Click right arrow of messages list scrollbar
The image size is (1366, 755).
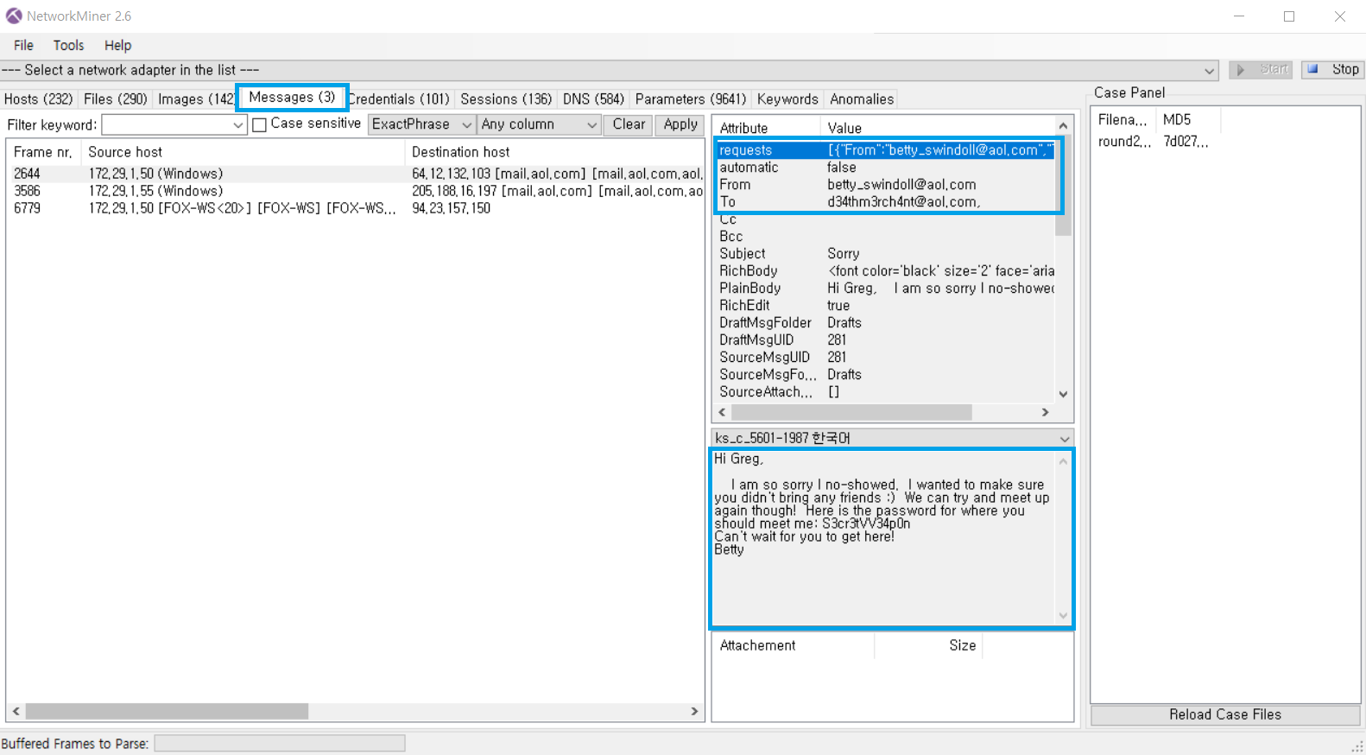tap(694, 711)
